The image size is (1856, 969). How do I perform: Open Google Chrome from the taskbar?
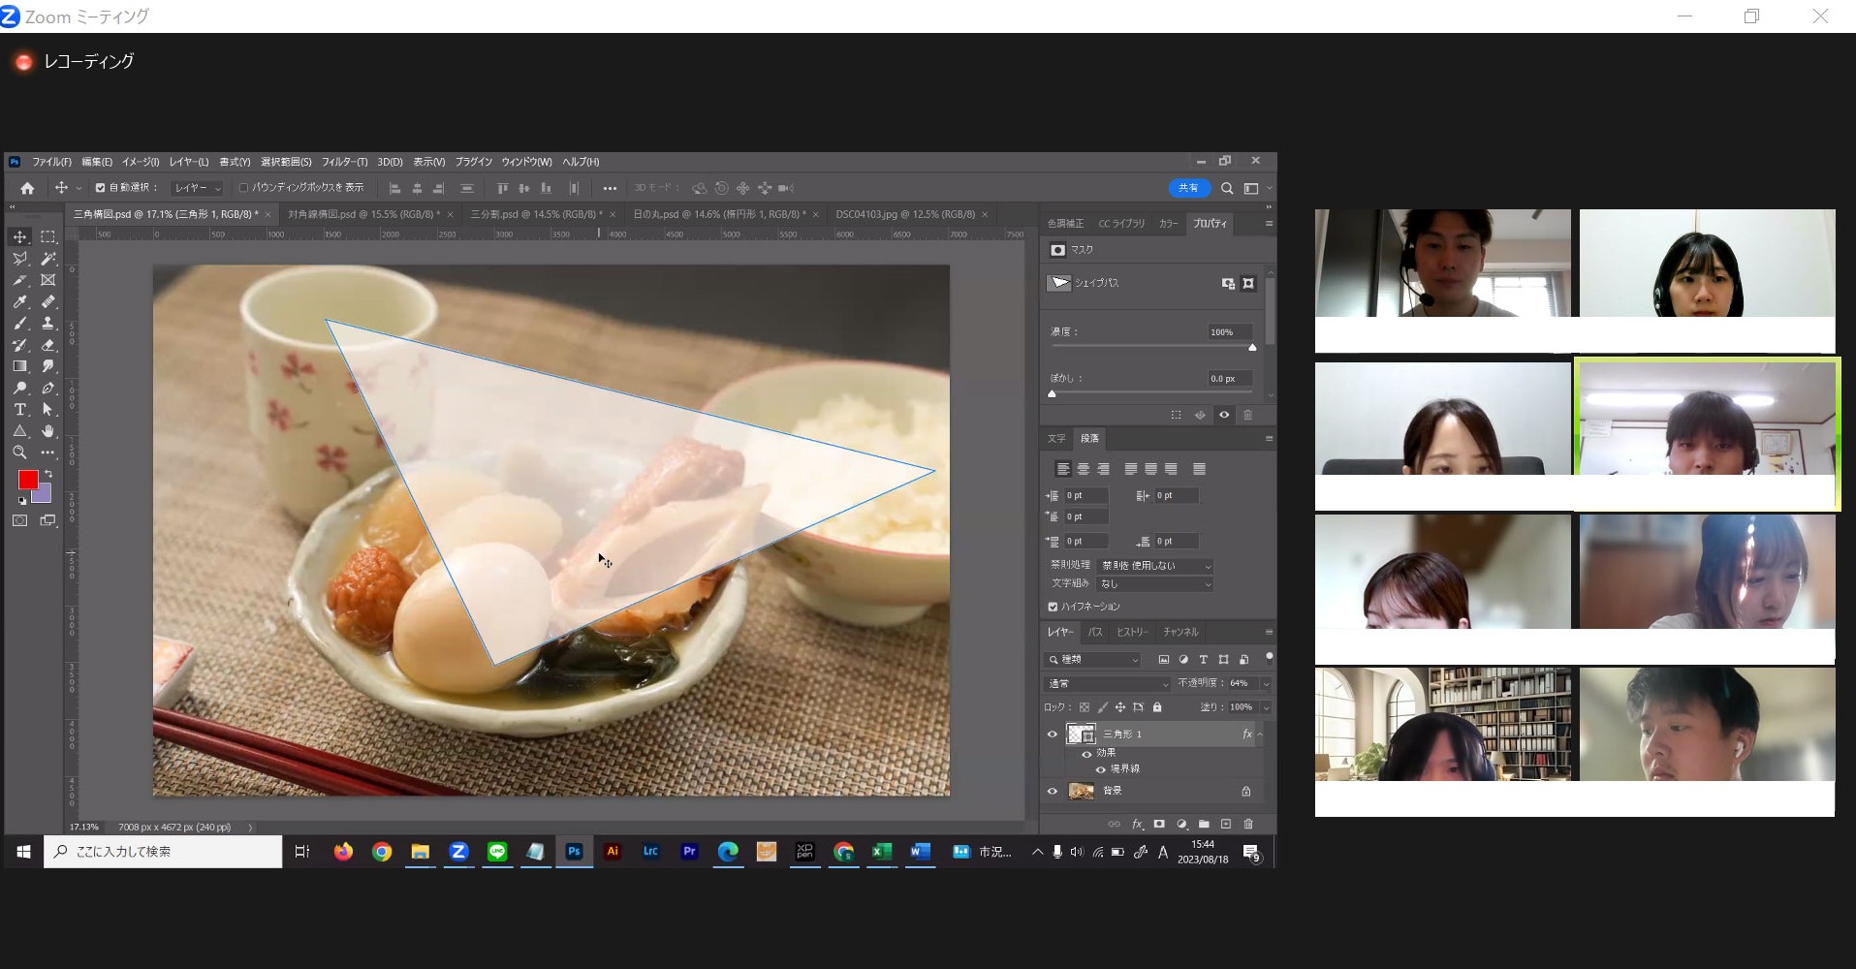tap(382, 852)
